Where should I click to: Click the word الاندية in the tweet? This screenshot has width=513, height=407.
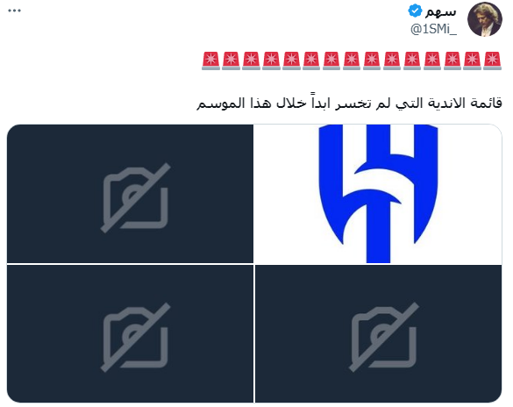click(445, 104)
